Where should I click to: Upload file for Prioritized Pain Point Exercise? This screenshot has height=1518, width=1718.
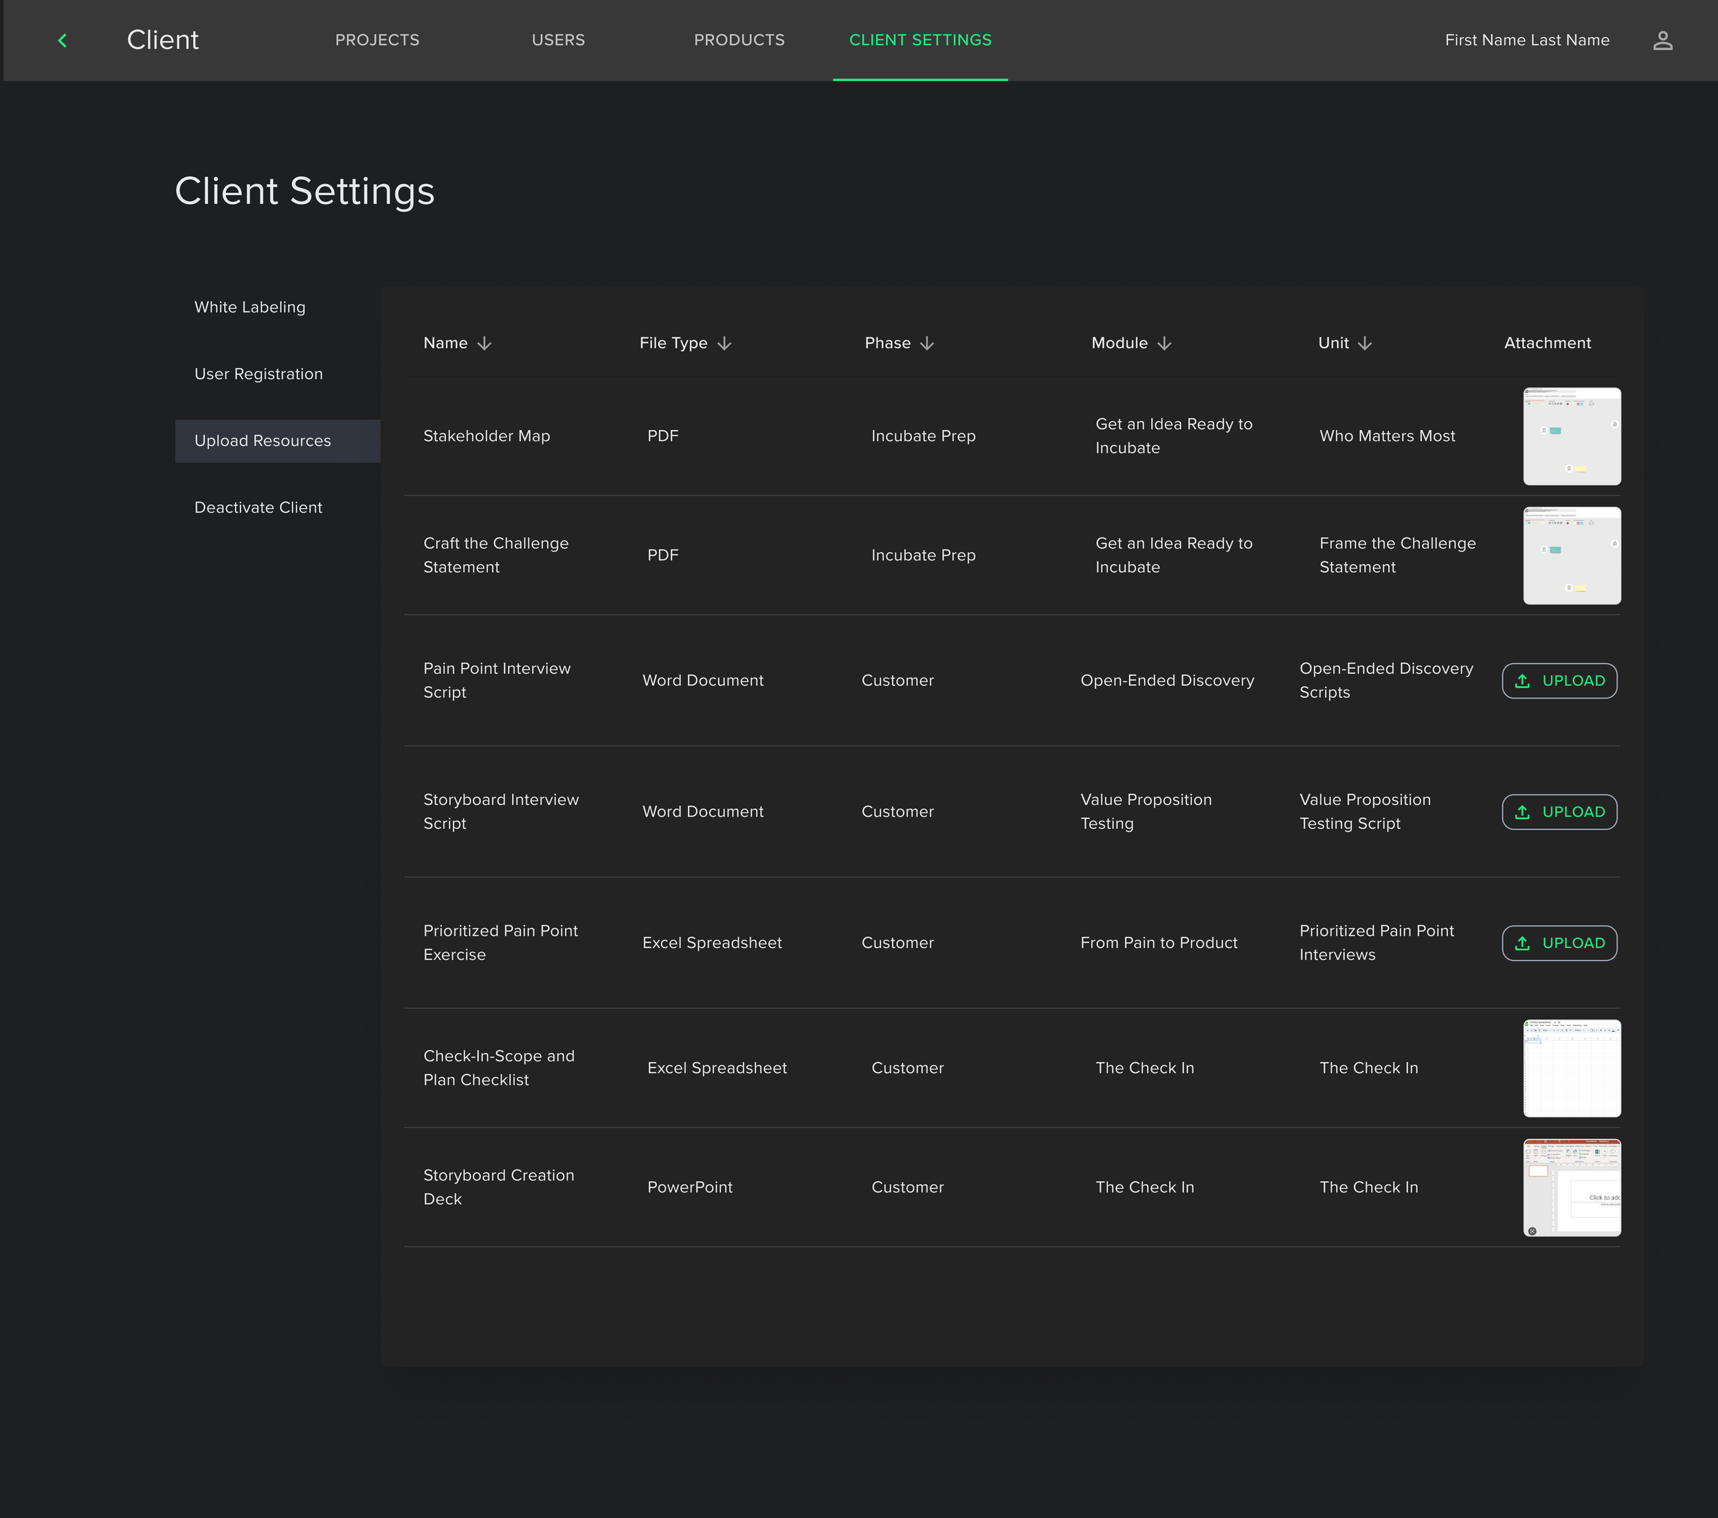(1559, 942)
